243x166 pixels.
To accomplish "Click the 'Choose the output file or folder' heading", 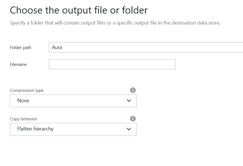I will [79, 10].
